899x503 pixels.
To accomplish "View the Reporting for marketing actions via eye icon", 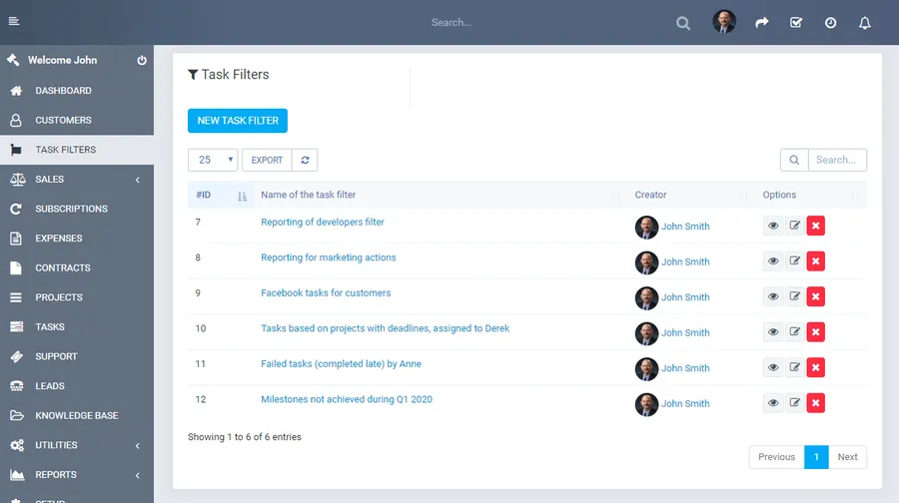I will coord(773,261).
